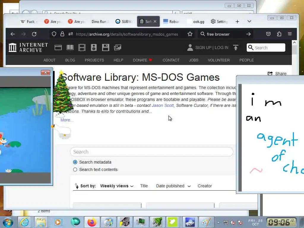Image resolution: width=304 pixels, height=228 pixels.
Task: Switch to the ook.gg tab
Action: (196, 21)
